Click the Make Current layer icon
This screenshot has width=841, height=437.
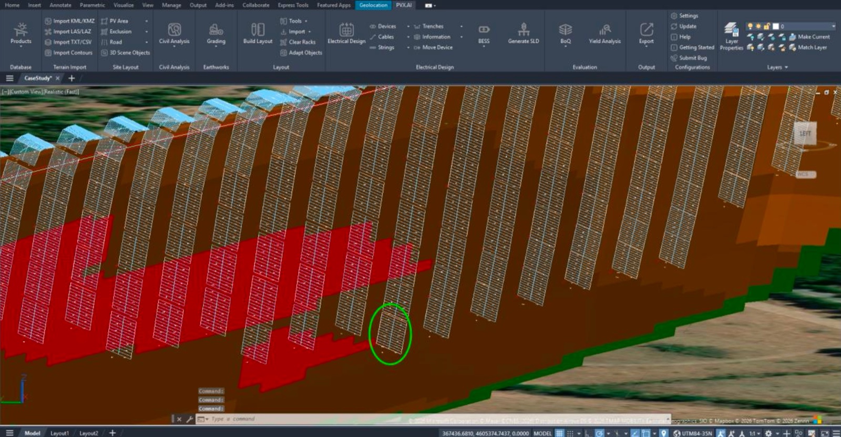[793, 37]
